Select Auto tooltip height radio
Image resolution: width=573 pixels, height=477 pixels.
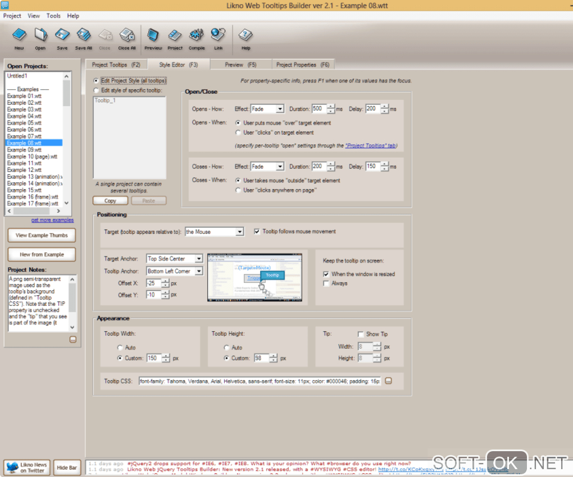[x=226, y=347]
